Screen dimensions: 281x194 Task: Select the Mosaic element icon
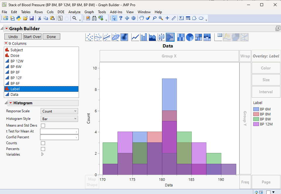(207, 37)
